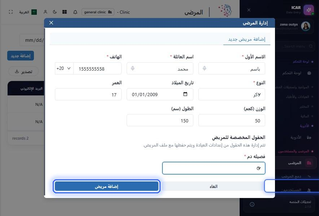Image resolution: width=319 pixels, height=216 pixels.
Task: Click the الوزن weight field showing 50
Action: coord(232,120)
